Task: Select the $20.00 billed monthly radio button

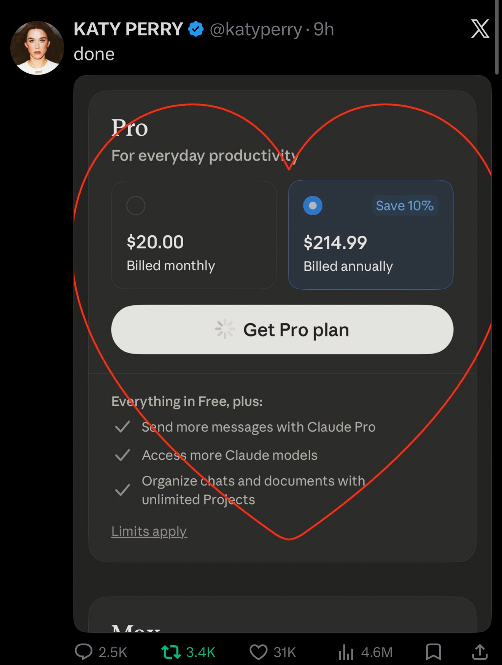Action: coord(136,206)
